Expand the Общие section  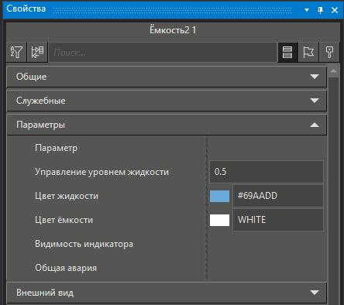point(167,77)
